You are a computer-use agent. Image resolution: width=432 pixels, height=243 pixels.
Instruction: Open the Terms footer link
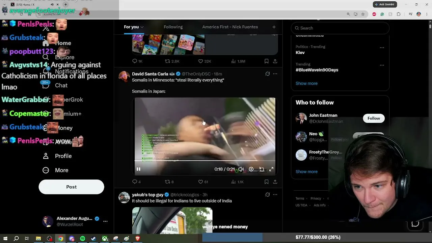pos(300,198)
